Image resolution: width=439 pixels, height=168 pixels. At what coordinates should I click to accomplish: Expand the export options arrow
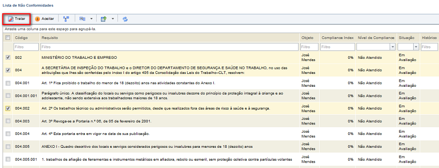(112, 19)
